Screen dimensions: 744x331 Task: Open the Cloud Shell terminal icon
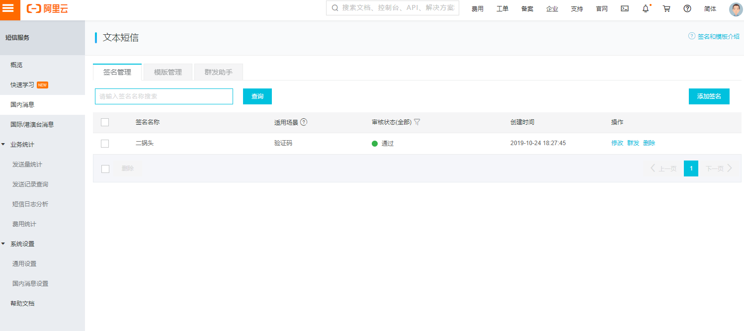point(625,8)
